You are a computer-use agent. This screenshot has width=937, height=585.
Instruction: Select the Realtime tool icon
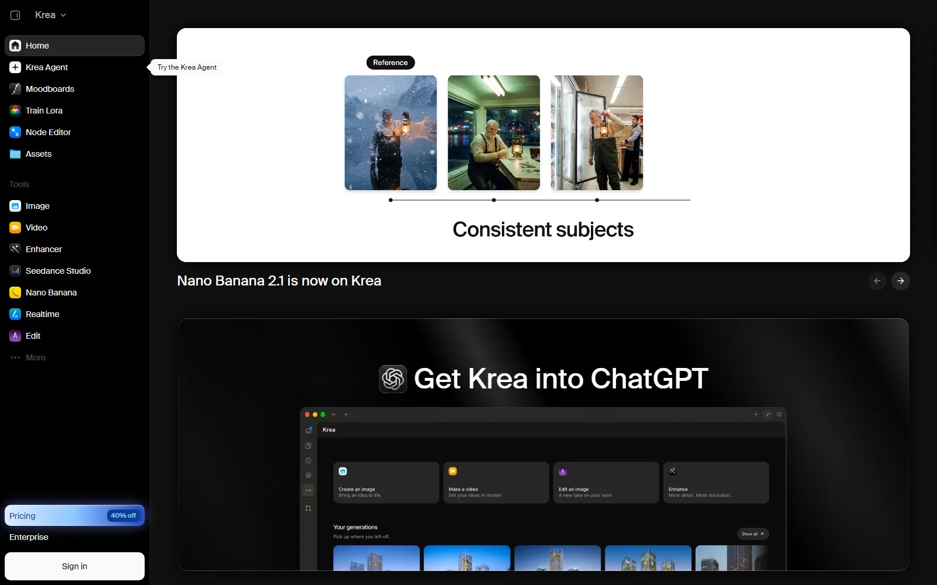coord(15,314)
